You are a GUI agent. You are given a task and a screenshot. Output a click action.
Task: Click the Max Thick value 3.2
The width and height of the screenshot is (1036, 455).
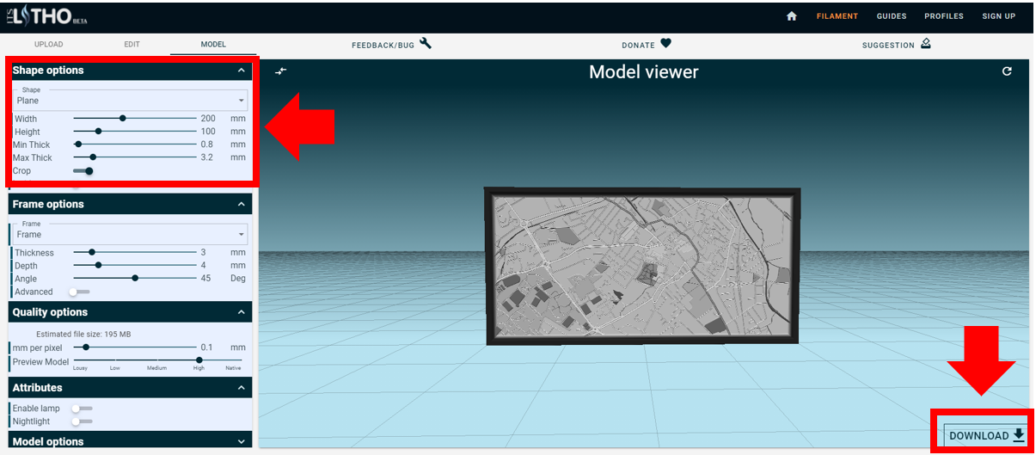point(207,157)
